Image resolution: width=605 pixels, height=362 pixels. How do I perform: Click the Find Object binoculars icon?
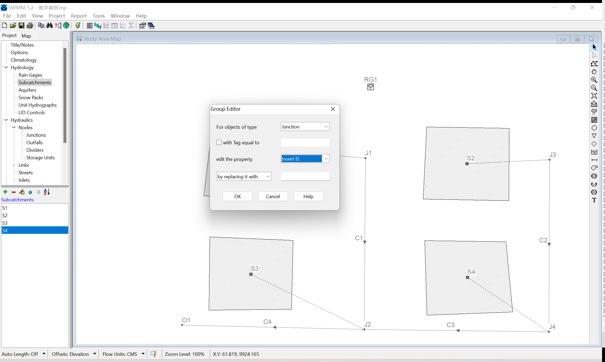coord(49,25)
